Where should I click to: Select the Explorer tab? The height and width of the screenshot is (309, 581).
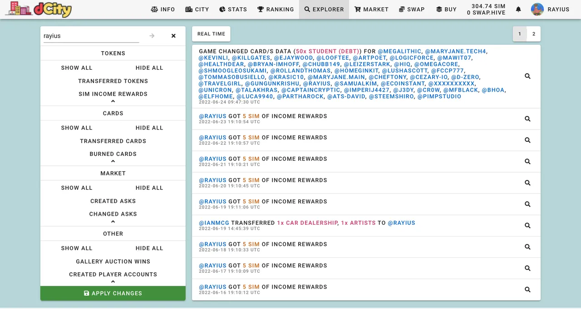click(324, 9)
